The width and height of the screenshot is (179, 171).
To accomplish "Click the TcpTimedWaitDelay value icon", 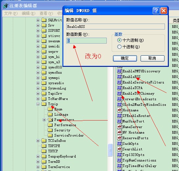I will 120,166.
